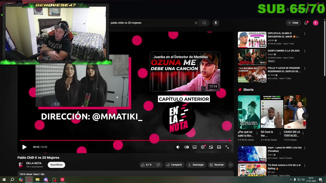Open options for 'Tío René conoce' video
Viewport: 326px width, 183px height.
click(x=305, y=165)
